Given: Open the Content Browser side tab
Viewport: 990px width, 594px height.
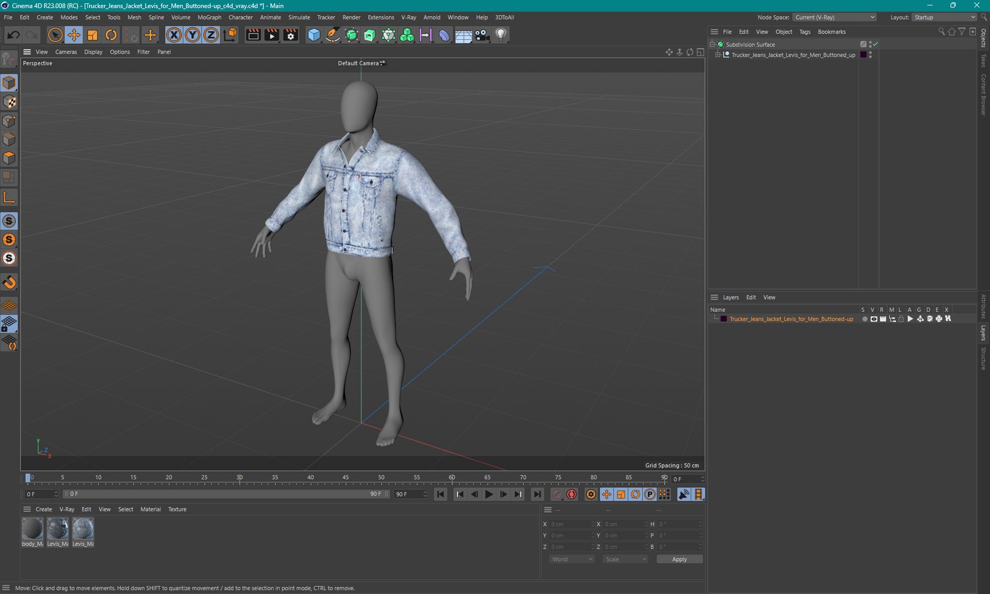Looking at the screenshot, I should click(x=983, y=94).
